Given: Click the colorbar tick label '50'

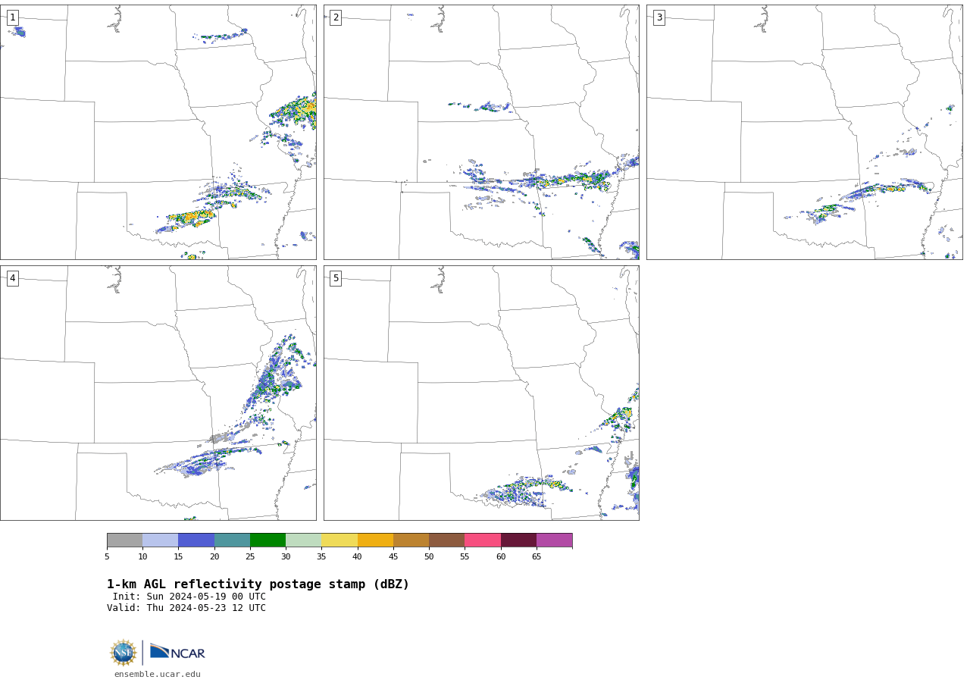Looking at the screenshot, I should click(429, 557).
